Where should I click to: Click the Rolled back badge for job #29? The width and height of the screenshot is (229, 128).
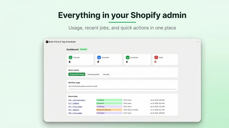pos(109,113)
